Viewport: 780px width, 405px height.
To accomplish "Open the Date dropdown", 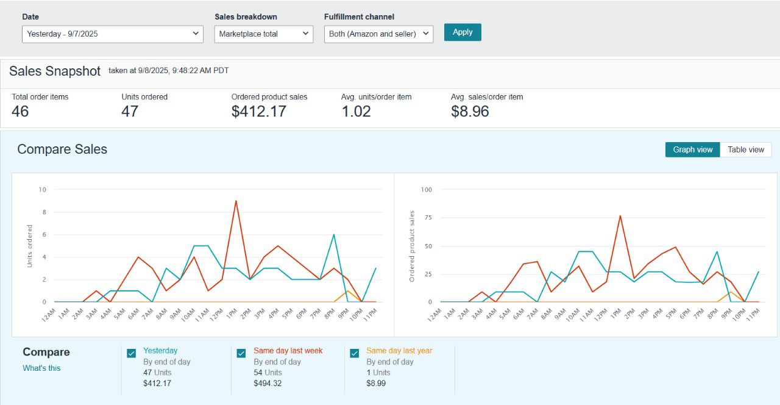I will click(113, 34).
